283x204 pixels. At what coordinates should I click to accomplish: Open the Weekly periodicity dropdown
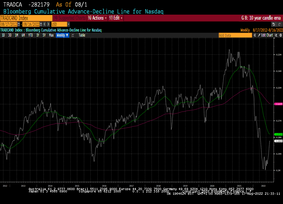(62, 35)
